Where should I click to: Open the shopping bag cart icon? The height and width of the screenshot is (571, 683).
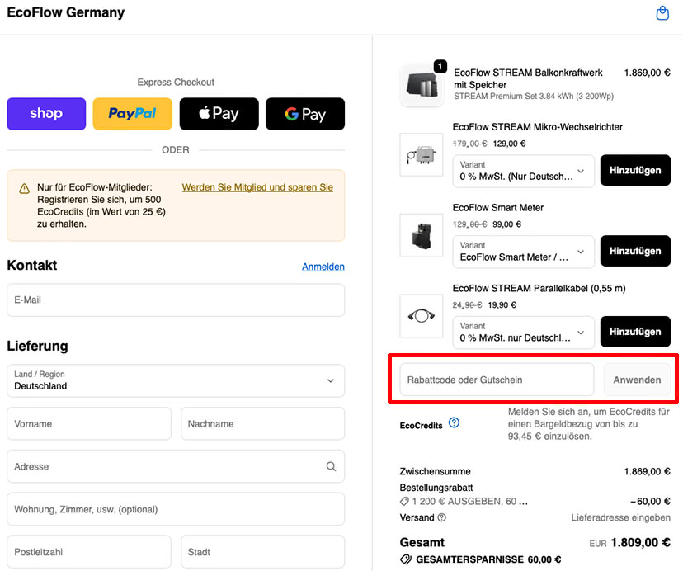[662, 13]
